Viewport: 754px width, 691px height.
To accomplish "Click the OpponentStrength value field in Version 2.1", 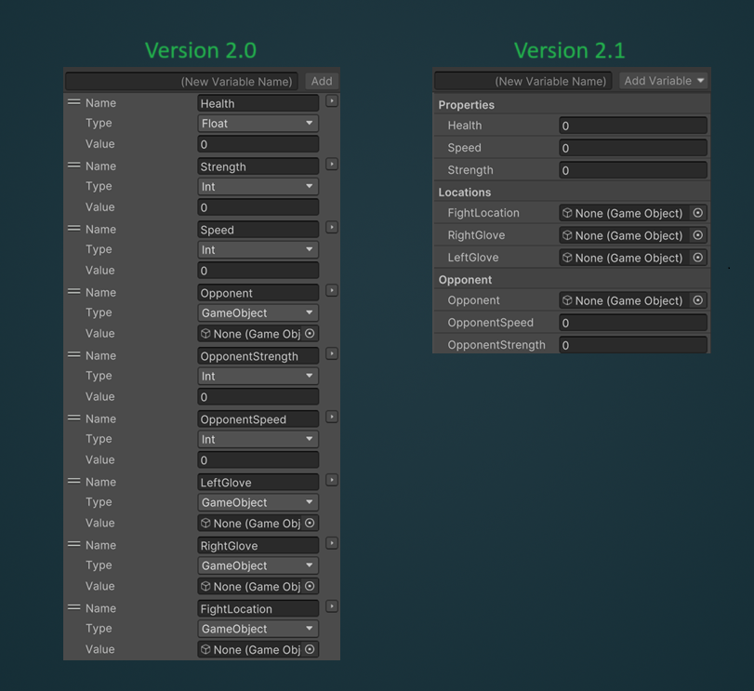I will click(x=633, y=345).
